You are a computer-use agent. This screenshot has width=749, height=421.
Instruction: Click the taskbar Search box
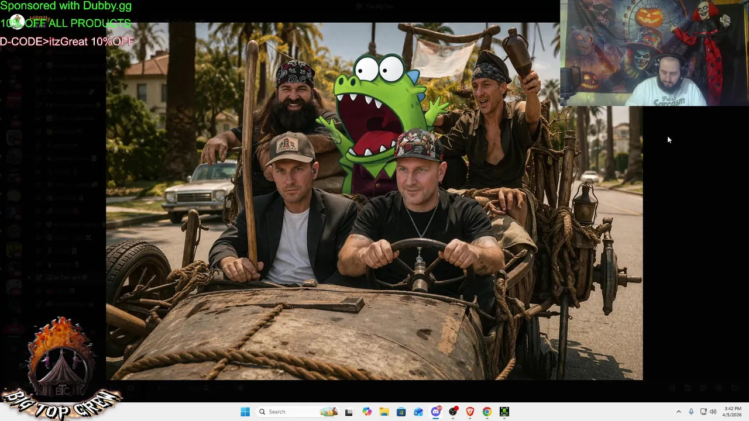click(x=298, y=412)
